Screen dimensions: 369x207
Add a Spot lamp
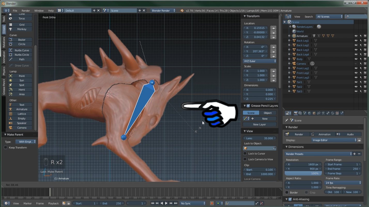pos(20,85)
